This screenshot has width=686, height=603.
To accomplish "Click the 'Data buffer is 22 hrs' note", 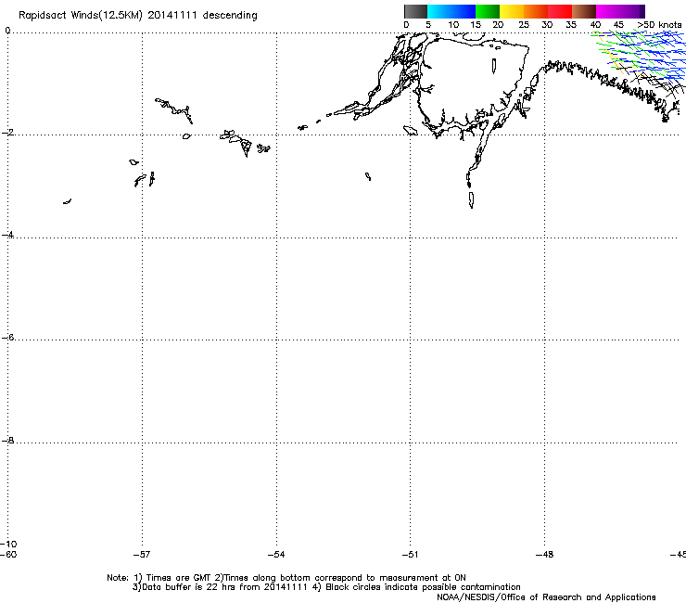I will (x=189, y=587).
